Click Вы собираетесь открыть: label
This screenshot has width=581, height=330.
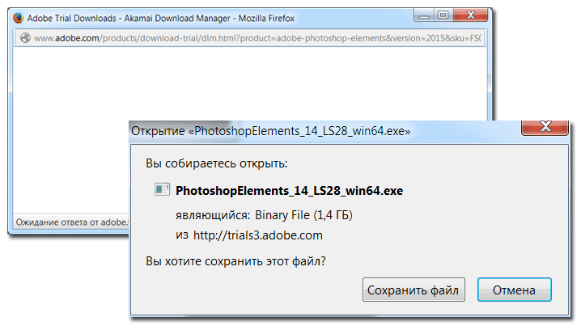pyautogui.click(x=216, y=163)
